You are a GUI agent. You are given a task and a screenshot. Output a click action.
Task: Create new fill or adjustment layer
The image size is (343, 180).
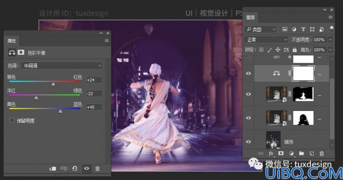click(x=291, y=154)
